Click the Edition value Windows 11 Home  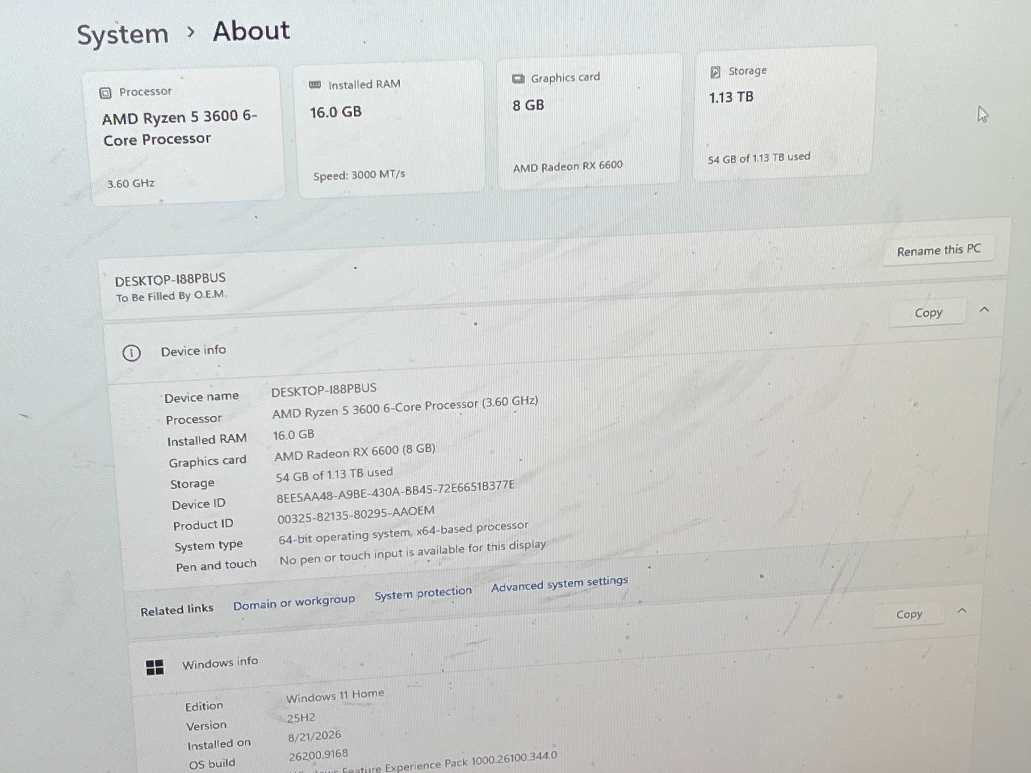335,697
